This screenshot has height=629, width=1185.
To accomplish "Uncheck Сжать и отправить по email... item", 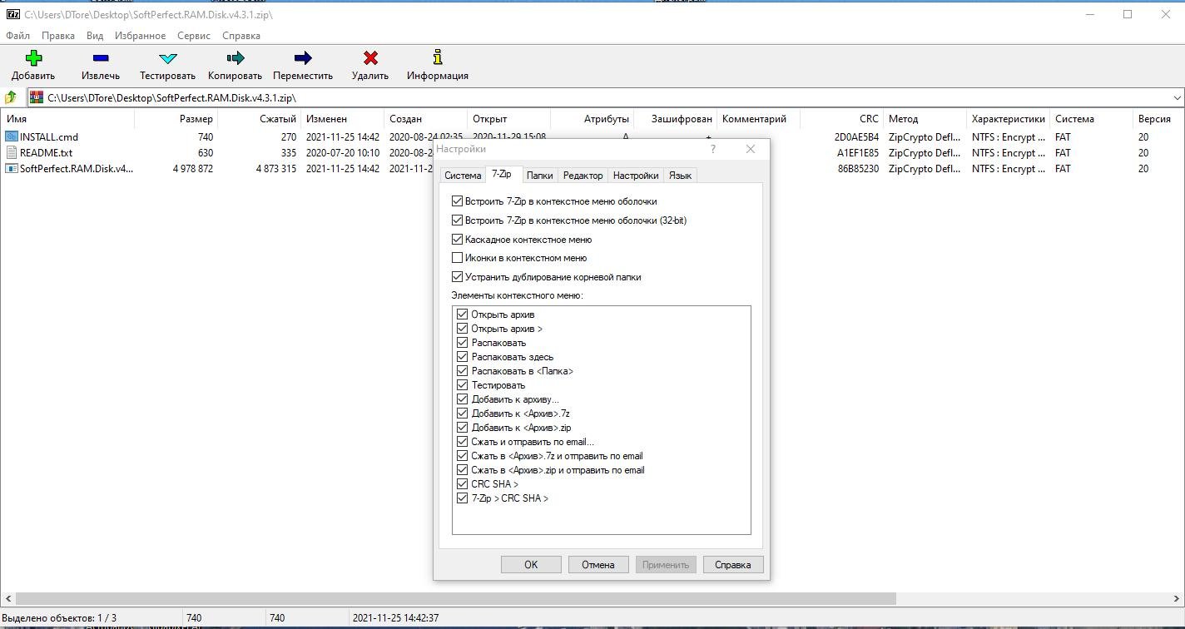I will pos(463,442).
